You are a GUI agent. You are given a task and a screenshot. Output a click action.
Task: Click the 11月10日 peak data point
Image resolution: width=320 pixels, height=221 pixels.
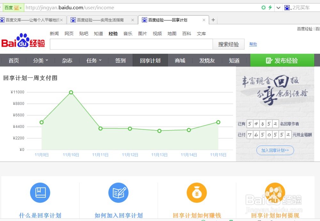[71, 92]
